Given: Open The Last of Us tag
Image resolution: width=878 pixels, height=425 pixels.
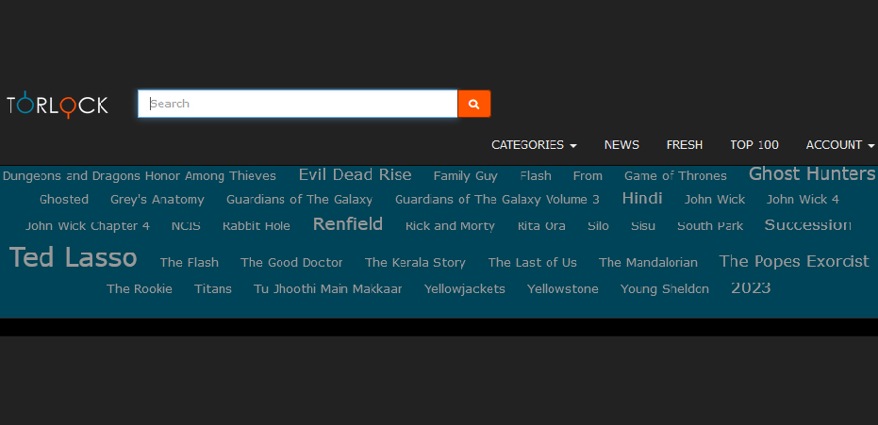Looking at the screenshot, I should [533, 262].
